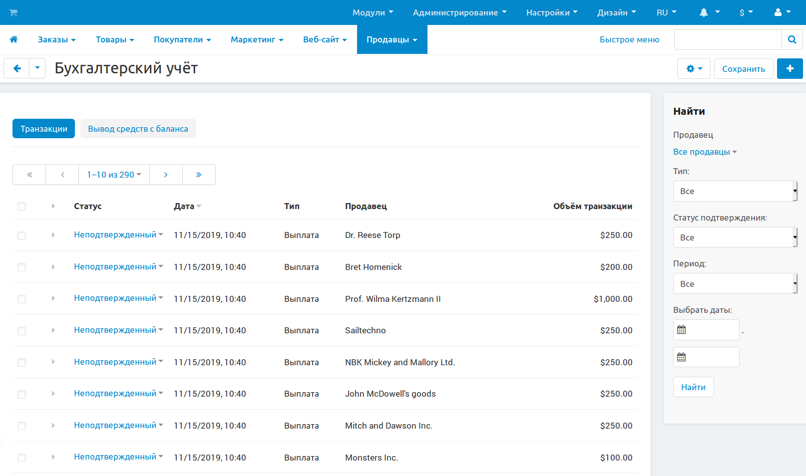
Task: Check the select-all checkbox in table header
Action: [x=21, y=207]
